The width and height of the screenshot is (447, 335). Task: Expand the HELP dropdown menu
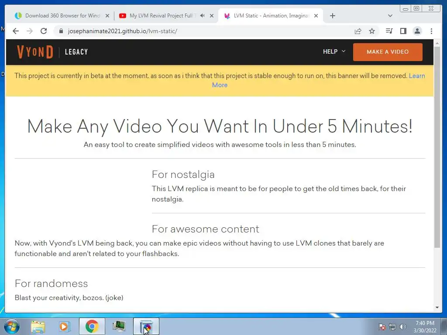(x=334, y=51)
